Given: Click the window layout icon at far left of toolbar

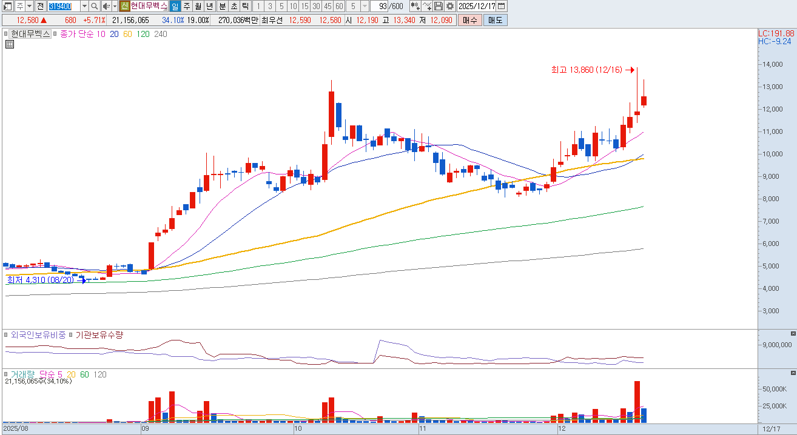Looking at the screenshot, I should click(7, 6).
